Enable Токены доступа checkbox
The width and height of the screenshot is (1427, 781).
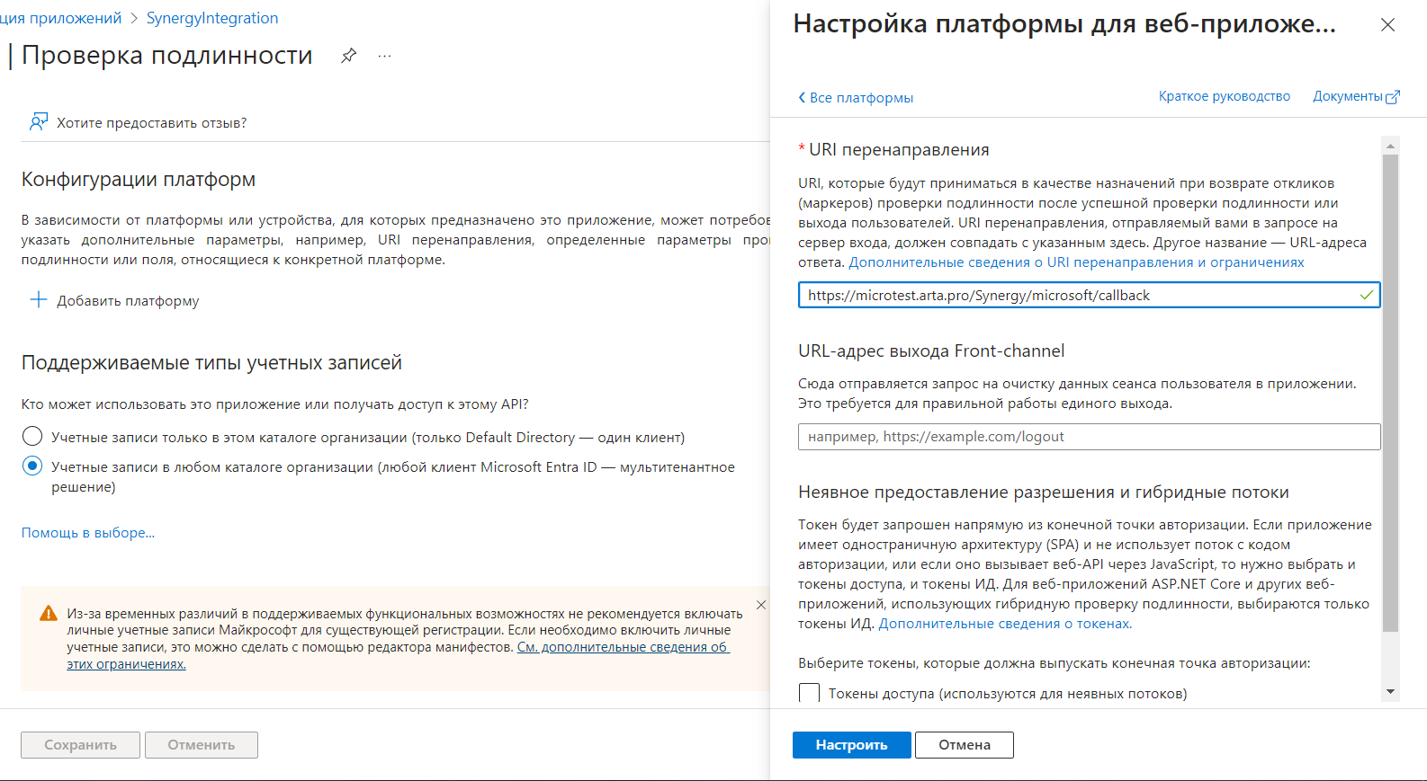point(809,693)
